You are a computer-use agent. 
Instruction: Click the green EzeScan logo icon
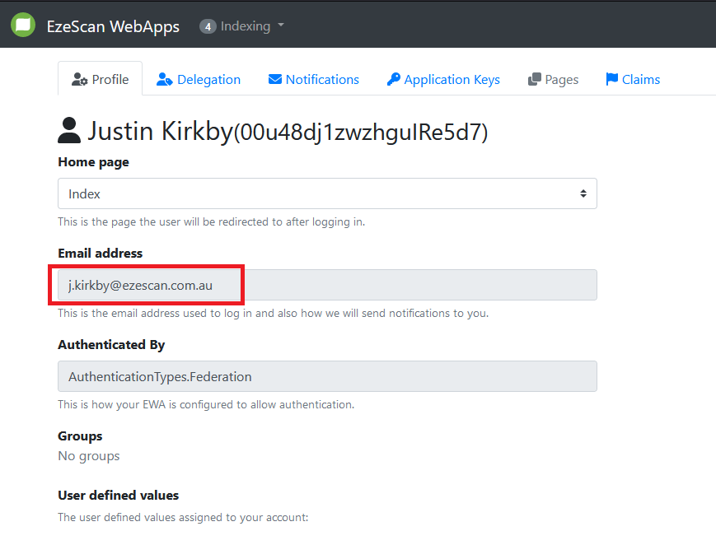[23, 25]
